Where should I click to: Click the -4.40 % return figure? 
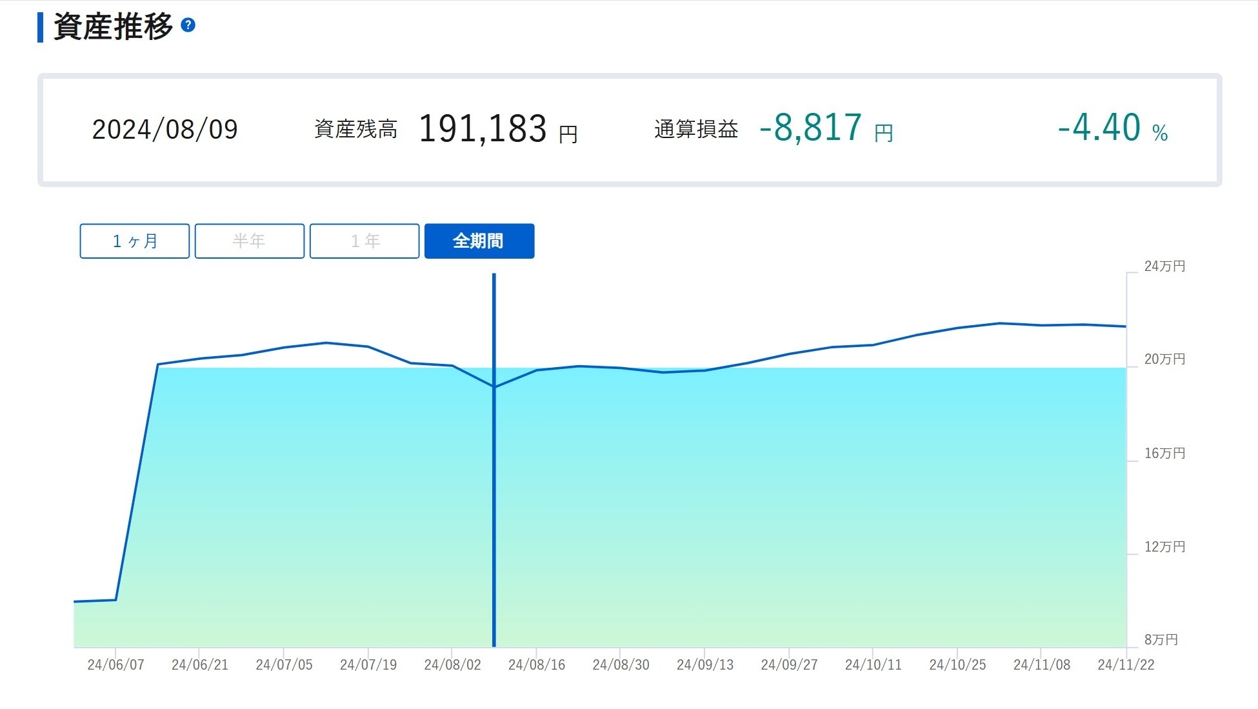tap(1112, 128)
